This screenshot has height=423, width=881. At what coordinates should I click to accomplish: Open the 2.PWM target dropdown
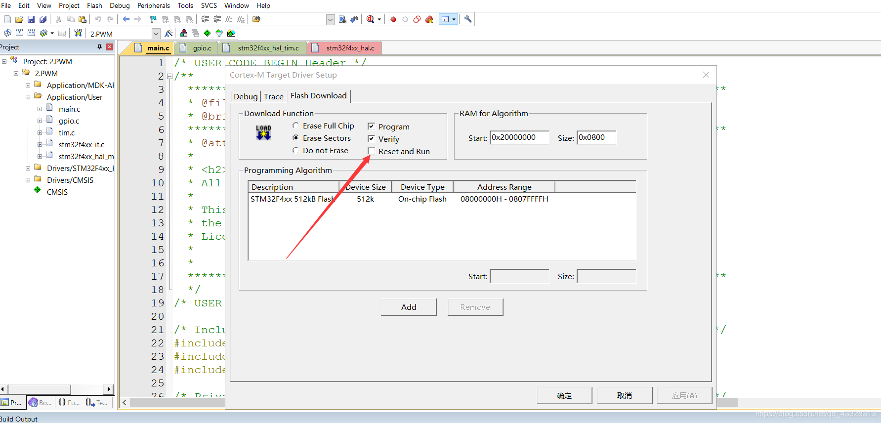point(156,34)
